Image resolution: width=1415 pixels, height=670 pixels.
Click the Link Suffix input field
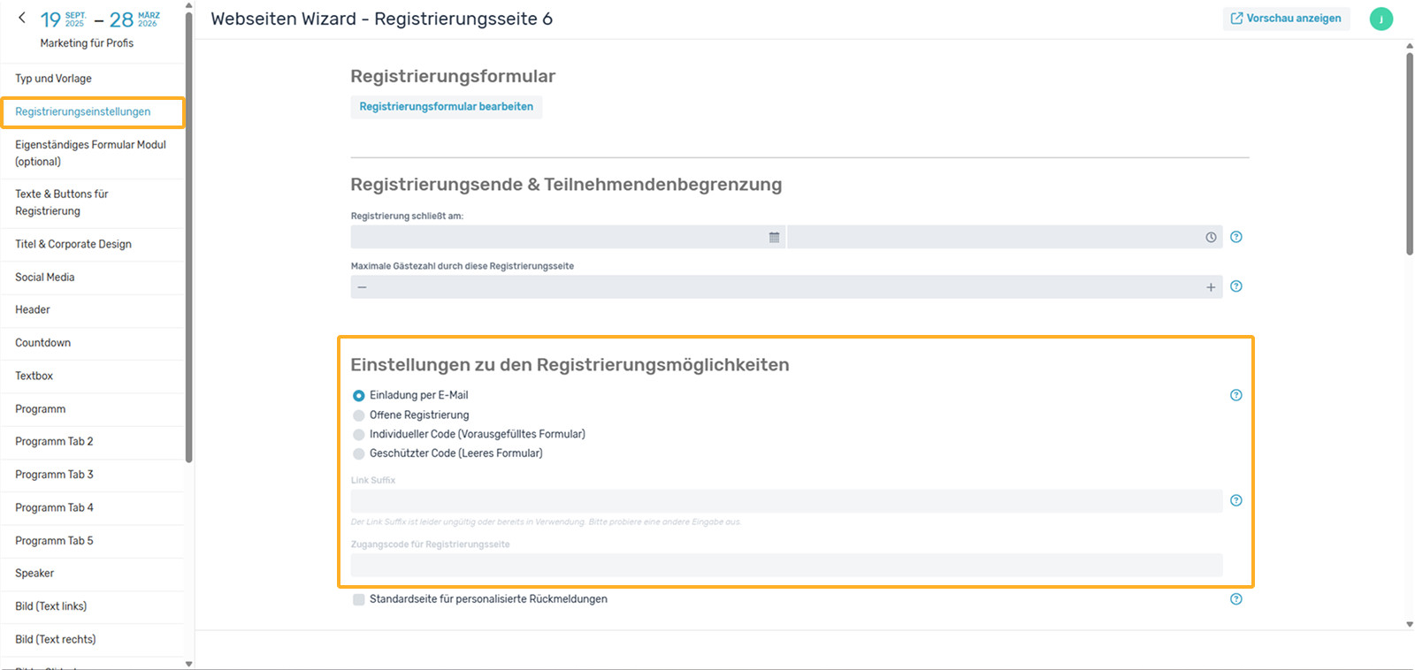point(786,501)
